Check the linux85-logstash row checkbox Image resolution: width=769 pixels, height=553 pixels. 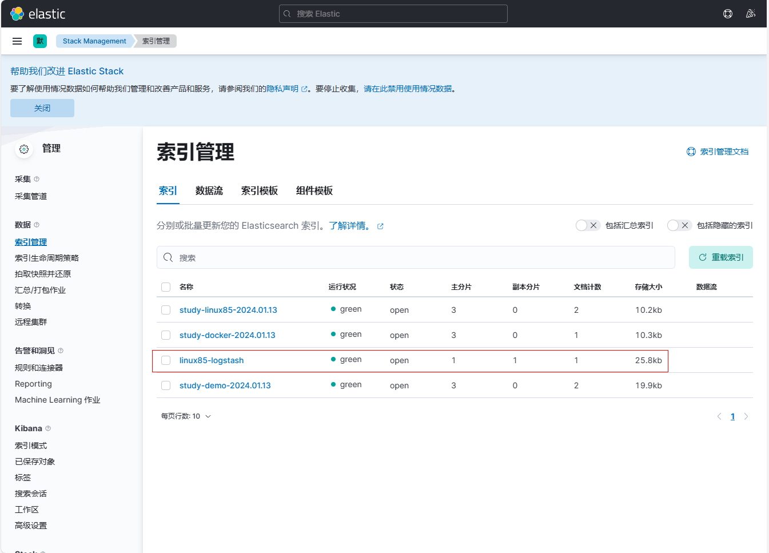click(166, 360)
